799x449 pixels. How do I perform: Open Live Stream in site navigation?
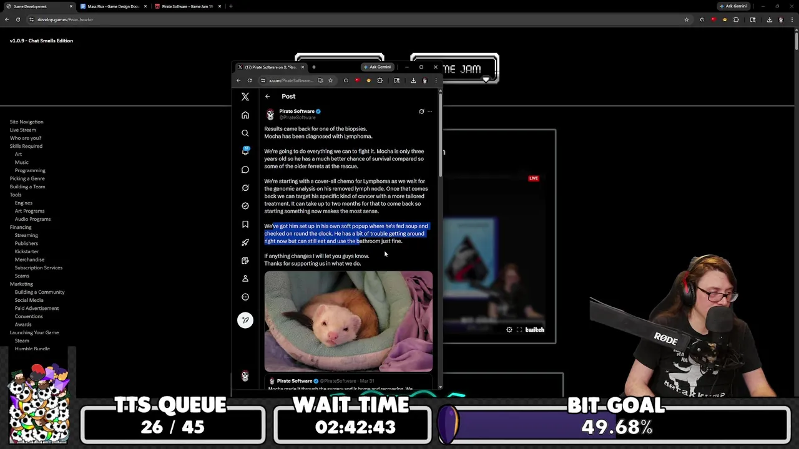pos(23,130)
